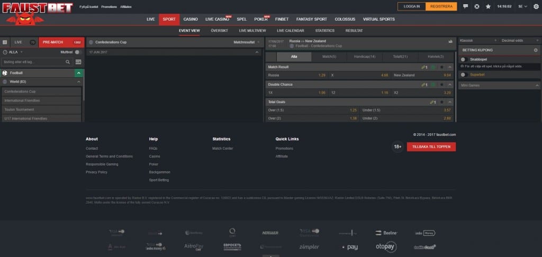542x257 pixels.
Task: Open the Responsible Gaming link
Action: [x=102, y=164]
